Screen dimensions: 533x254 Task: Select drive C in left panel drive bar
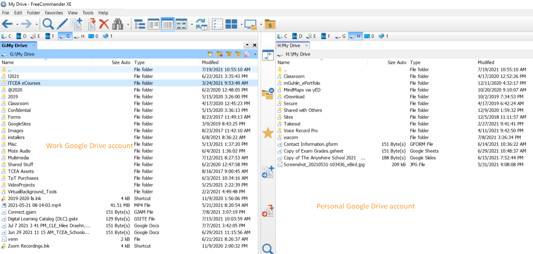6,36
